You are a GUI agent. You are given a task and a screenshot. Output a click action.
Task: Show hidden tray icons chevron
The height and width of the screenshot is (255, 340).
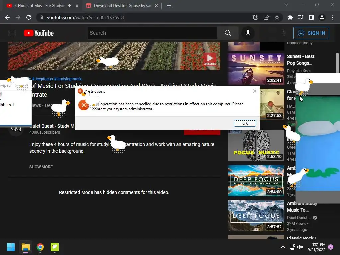283,247
